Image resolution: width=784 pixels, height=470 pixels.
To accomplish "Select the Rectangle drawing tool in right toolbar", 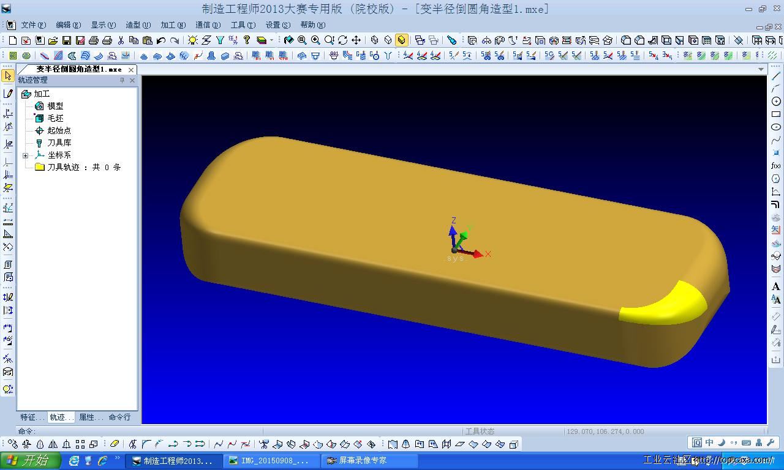I will [776, 114].
